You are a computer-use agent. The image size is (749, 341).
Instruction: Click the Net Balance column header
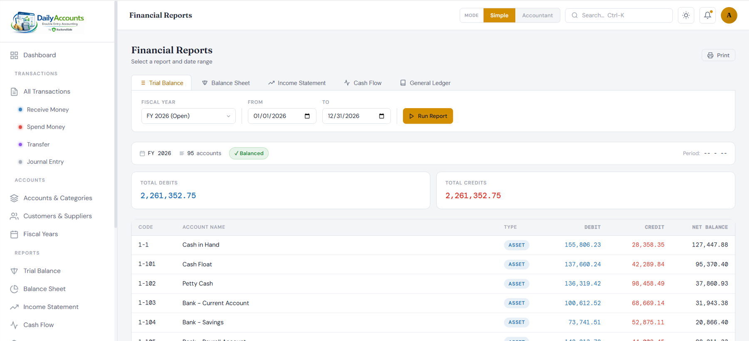point(710,227)
